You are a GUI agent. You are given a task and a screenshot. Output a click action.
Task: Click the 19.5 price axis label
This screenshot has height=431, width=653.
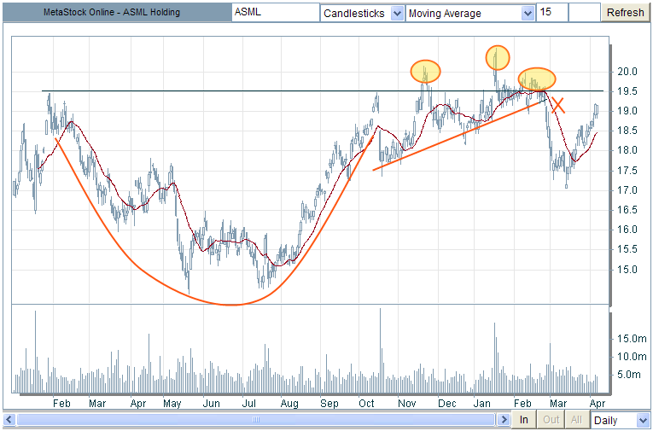tap(627, 91)
